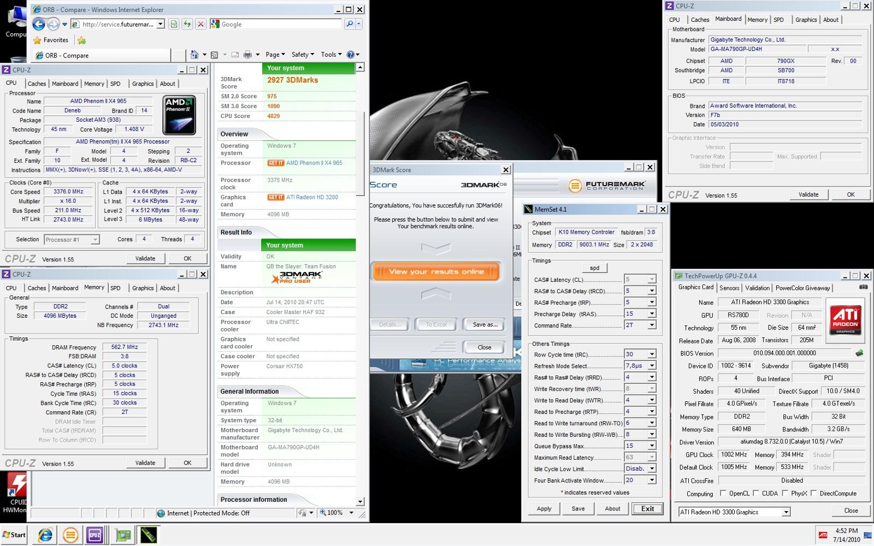Screen dimensions: 874x546
Task: Open Precharge Delay (tRAS) dropdown
Action: click(x=652, y=314)
